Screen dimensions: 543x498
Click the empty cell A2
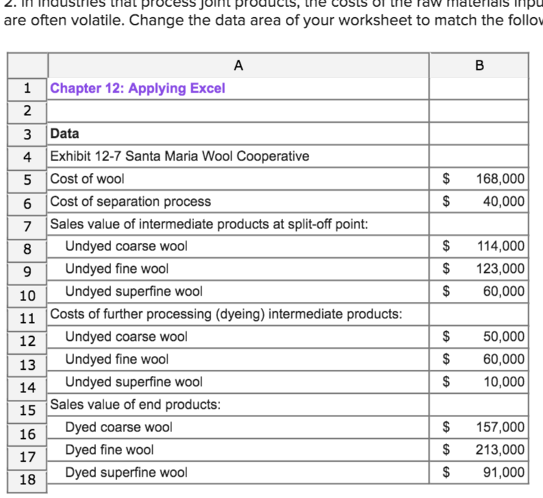pyautogui.click(x=239, y=111)
